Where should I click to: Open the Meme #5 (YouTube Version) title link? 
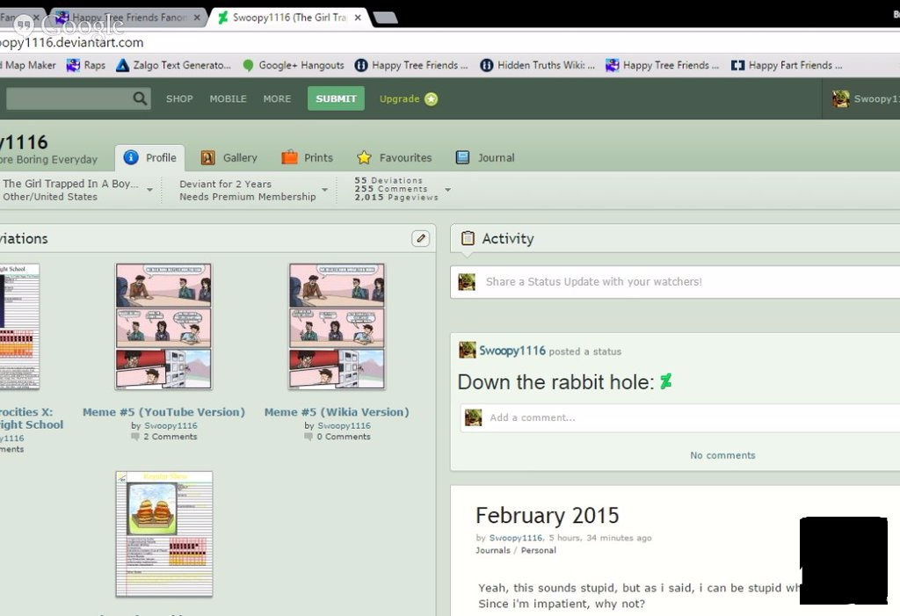point(163,411)
